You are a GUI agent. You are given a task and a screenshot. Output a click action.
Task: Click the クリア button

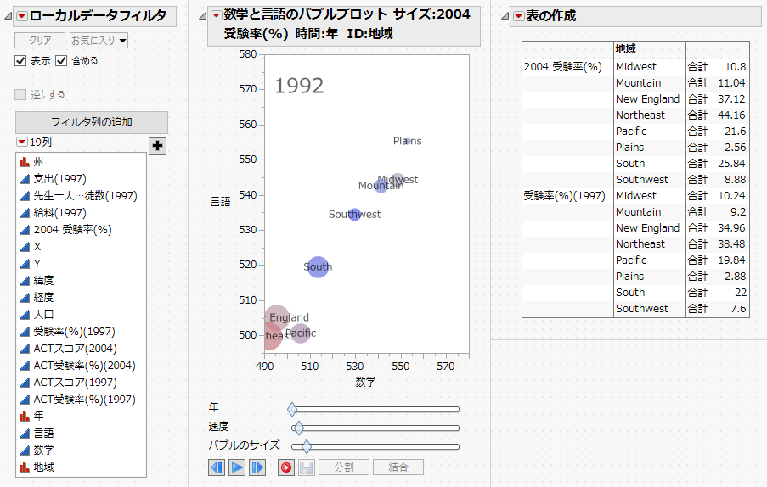tap(40, 40)
